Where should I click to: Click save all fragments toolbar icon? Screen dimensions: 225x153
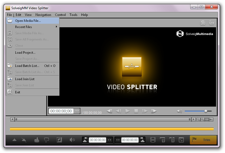pos(172,140)
